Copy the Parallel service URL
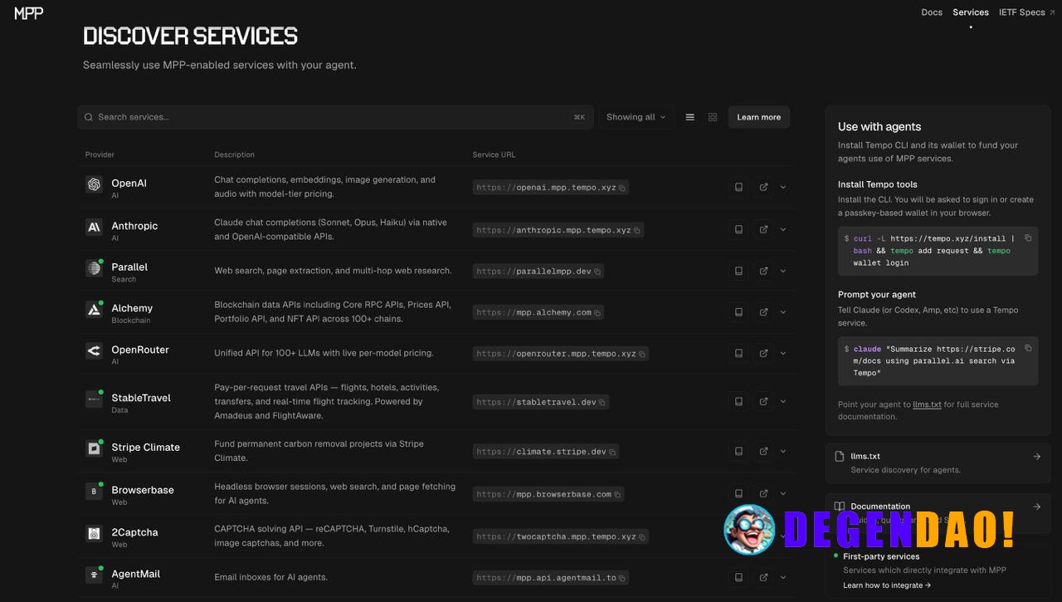This screenshot has height=602, width=1062. (599, 271)
